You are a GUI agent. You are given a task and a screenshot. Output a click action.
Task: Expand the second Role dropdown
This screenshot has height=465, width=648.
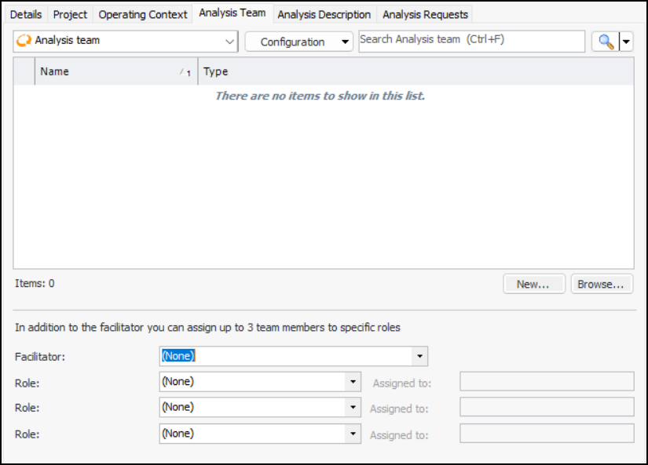(353, 408)
